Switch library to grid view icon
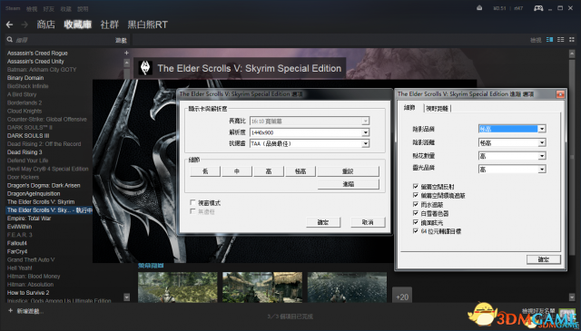 click(x=572, y=40)
